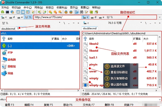Switch to brief view mode icon
This screenshot has width=162, height=107.
pyautogui.click(x=18, y=12)
